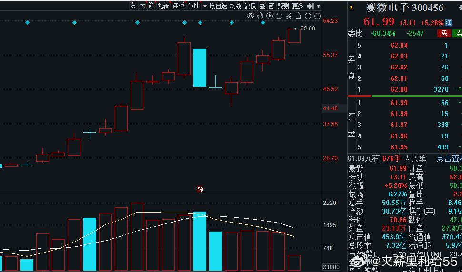Click sell level 1 volume 3278

tap(441, 89)
